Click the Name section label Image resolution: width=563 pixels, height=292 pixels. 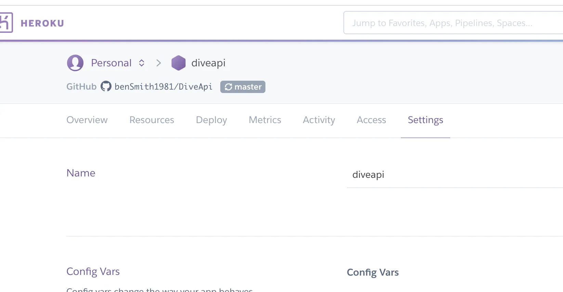click(x=81, y=173)
